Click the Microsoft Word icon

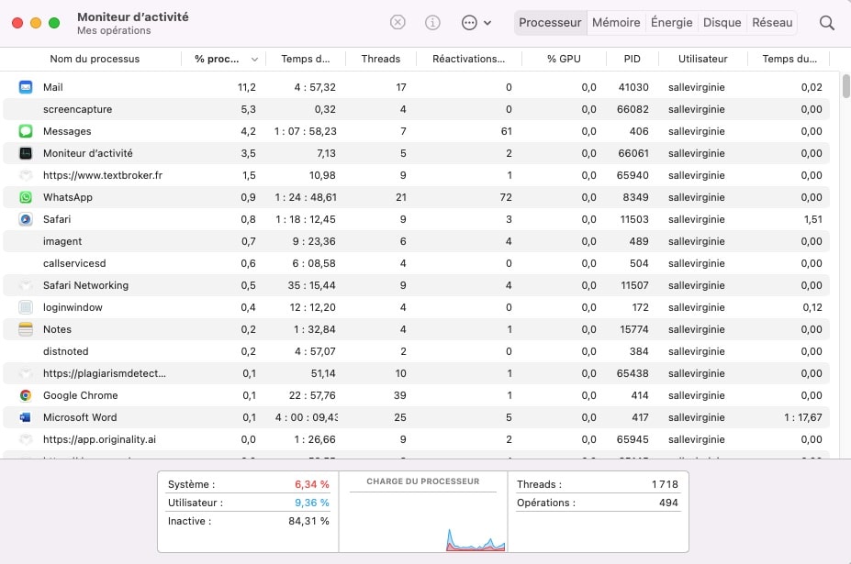[x=26, y=417]
